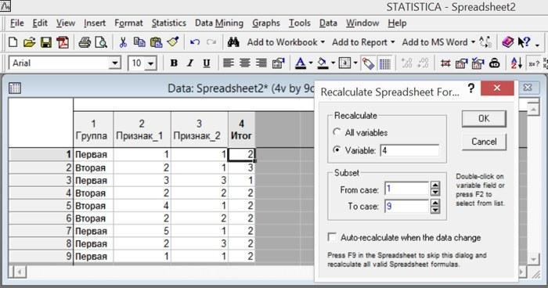Click the Undo arrow icon
548x288 pixels.
pyautogui.click(x=195, y=42)
